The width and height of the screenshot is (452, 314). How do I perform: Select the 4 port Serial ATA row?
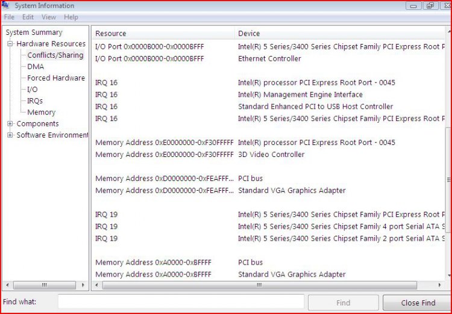(269, 227)
